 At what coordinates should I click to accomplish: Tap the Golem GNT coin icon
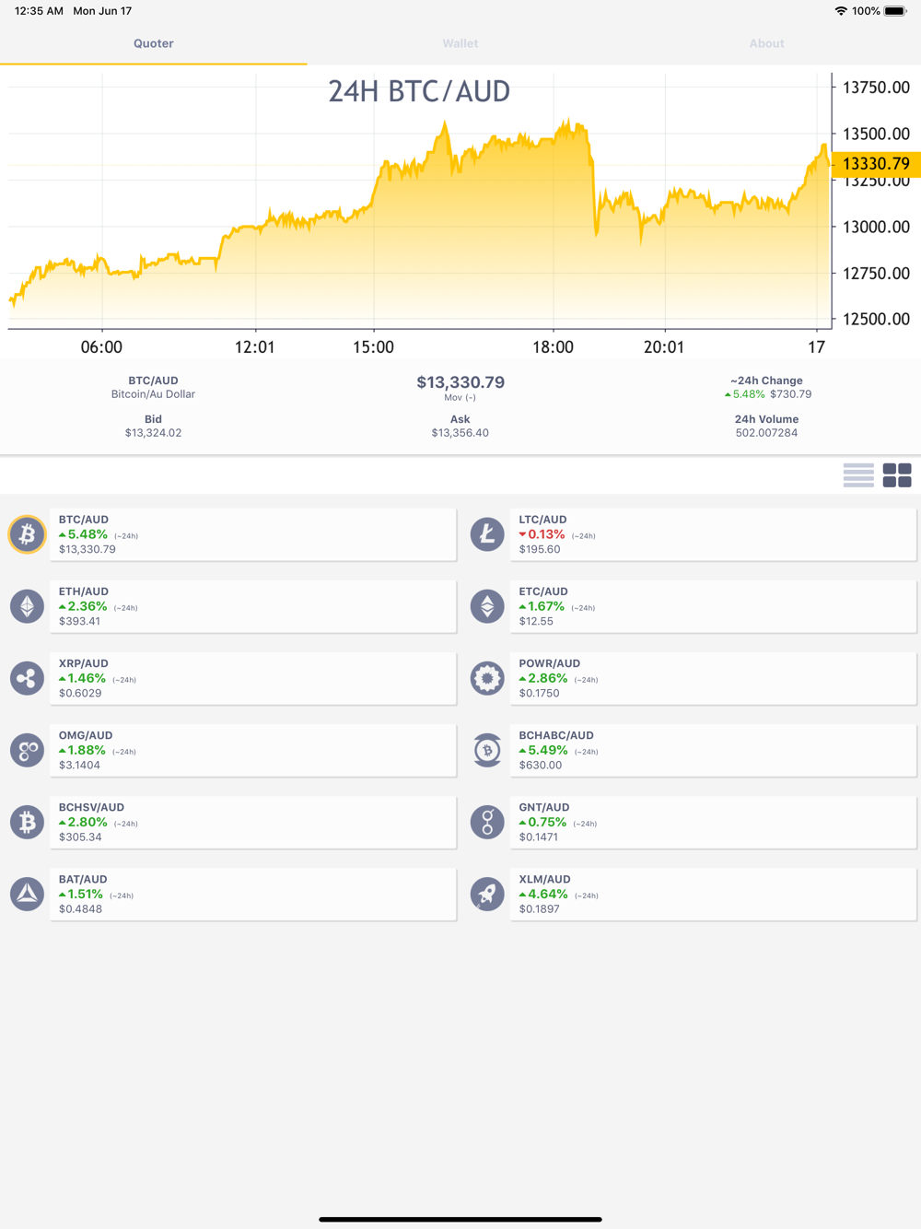coord(487,822)
